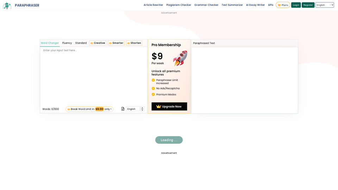Select the premium Smarter mode
The width and height of the screenshot is (338, 190).
pos(116,43)
